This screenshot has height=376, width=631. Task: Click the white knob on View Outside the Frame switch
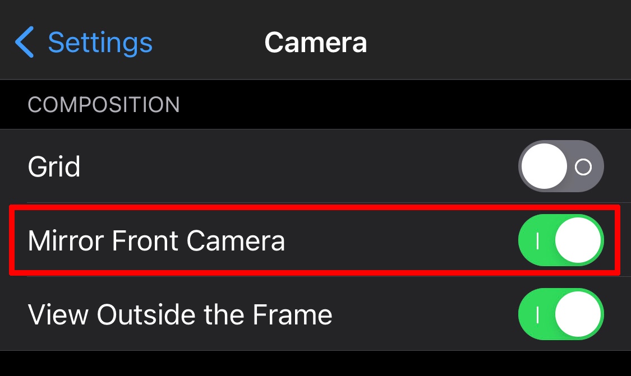pos(578,314)
